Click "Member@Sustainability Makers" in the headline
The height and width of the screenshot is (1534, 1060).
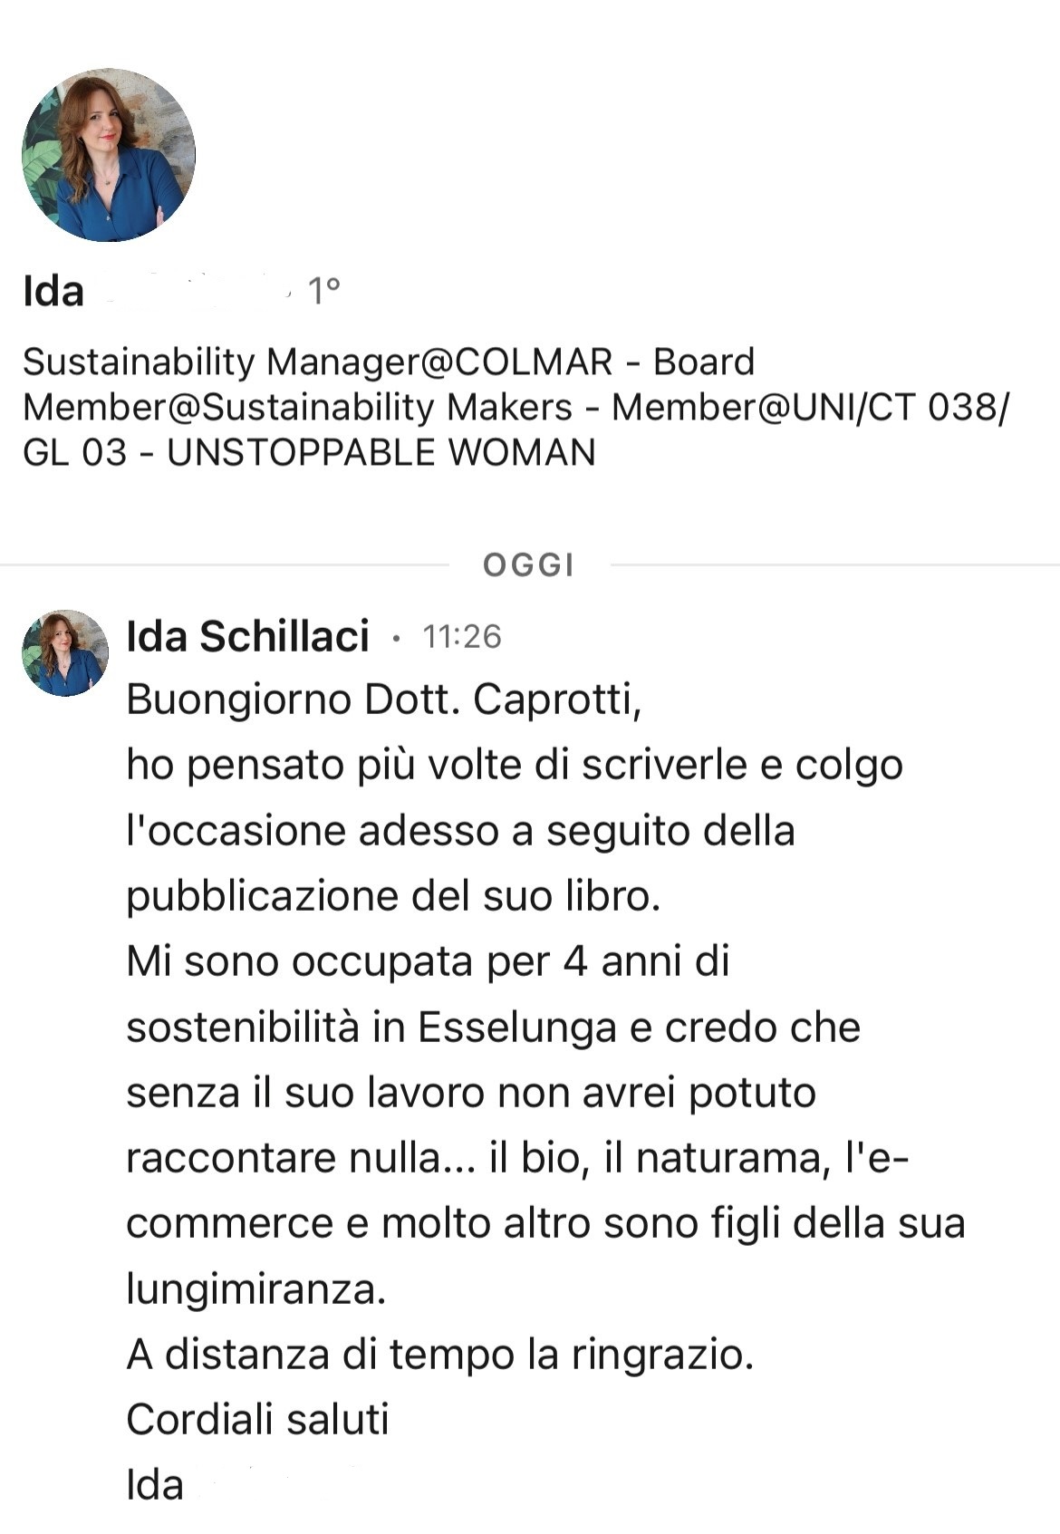click(298, 408)
